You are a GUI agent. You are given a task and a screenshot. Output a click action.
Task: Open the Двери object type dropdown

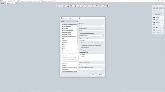[69, 21]
